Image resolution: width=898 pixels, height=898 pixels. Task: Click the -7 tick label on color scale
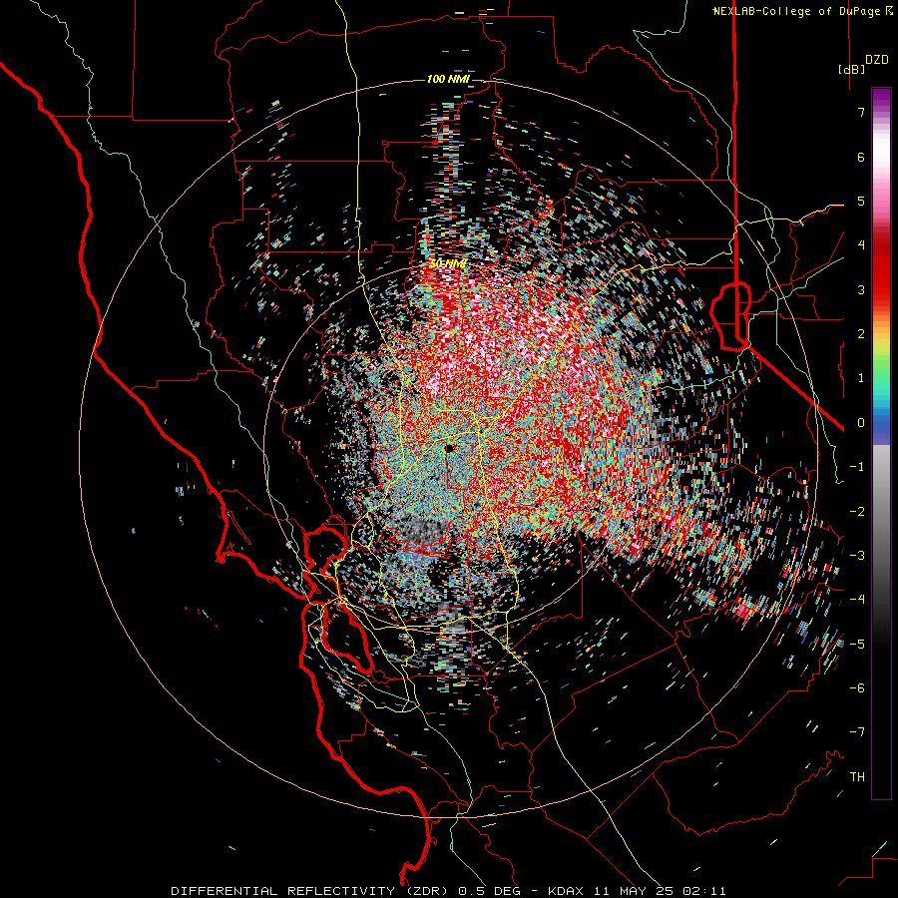[x=857, y=732]
